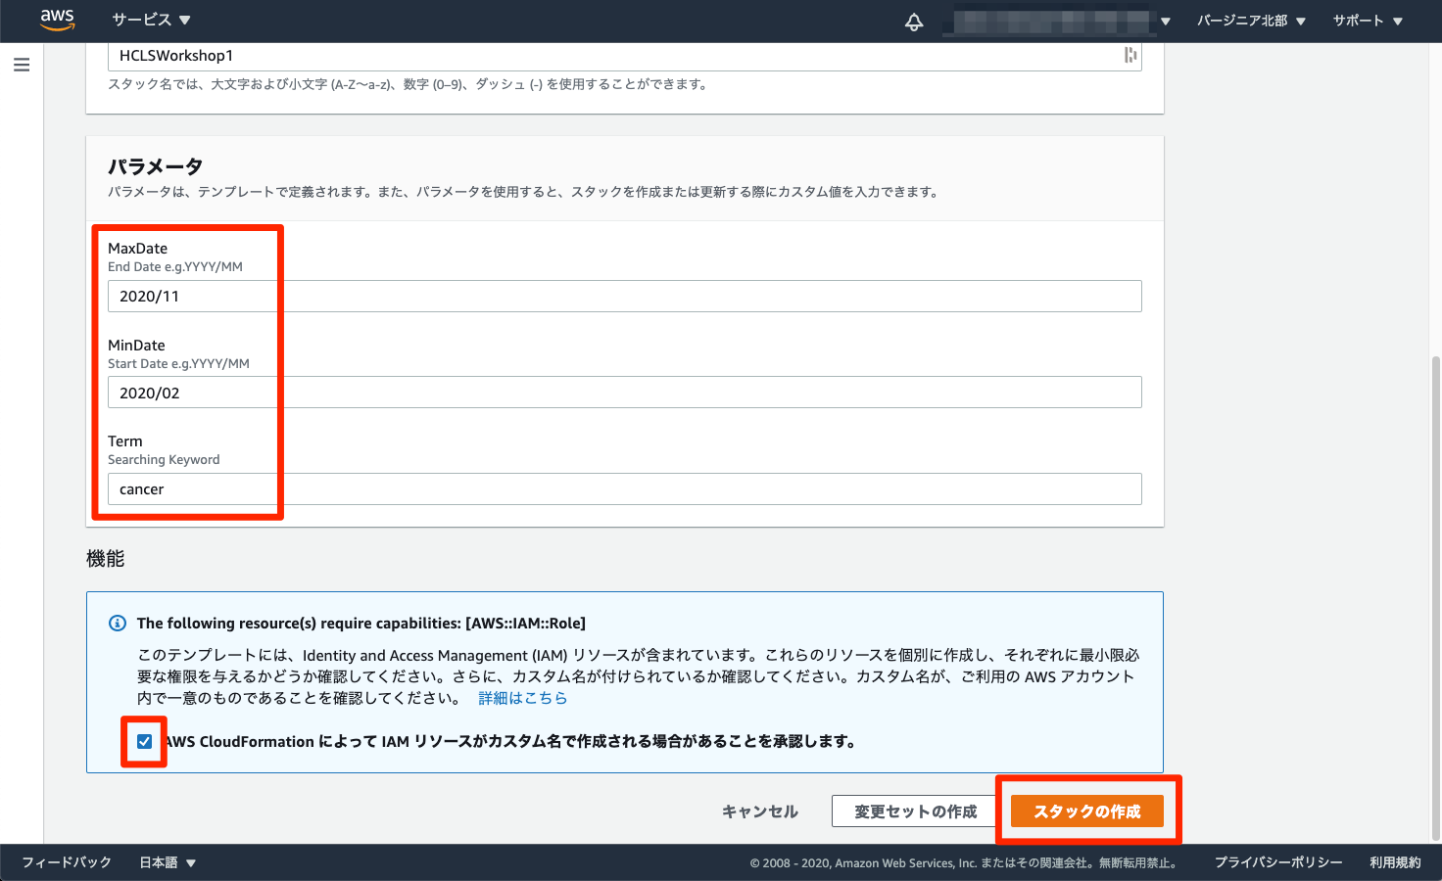The image size is (1442, 881).
Task: Toggle the IAM resources acknowledgement checkbox
Action: coord(145,741)
